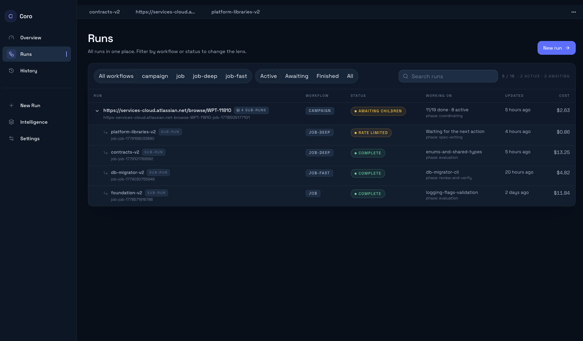Filter by campaign workflow

click(155, 76)
